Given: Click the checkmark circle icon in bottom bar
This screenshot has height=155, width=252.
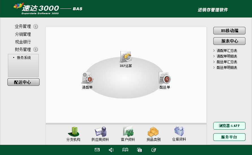Looking at the screenshot, I should (x=154, y=150).
